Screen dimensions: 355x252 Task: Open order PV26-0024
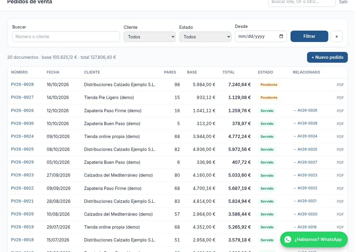click(22, 136)
